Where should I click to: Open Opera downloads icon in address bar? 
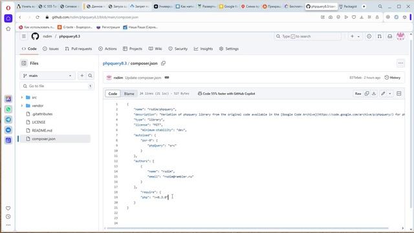362,17
